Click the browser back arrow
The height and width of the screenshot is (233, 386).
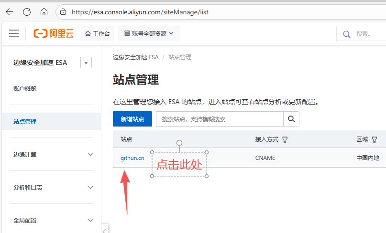(10, 11)
